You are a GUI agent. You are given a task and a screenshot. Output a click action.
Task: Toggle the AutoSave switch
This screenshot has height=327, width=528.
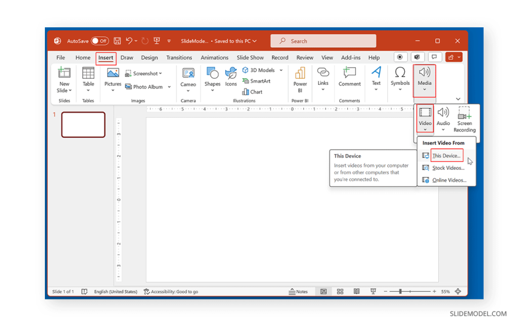click(x=100, y=41)
